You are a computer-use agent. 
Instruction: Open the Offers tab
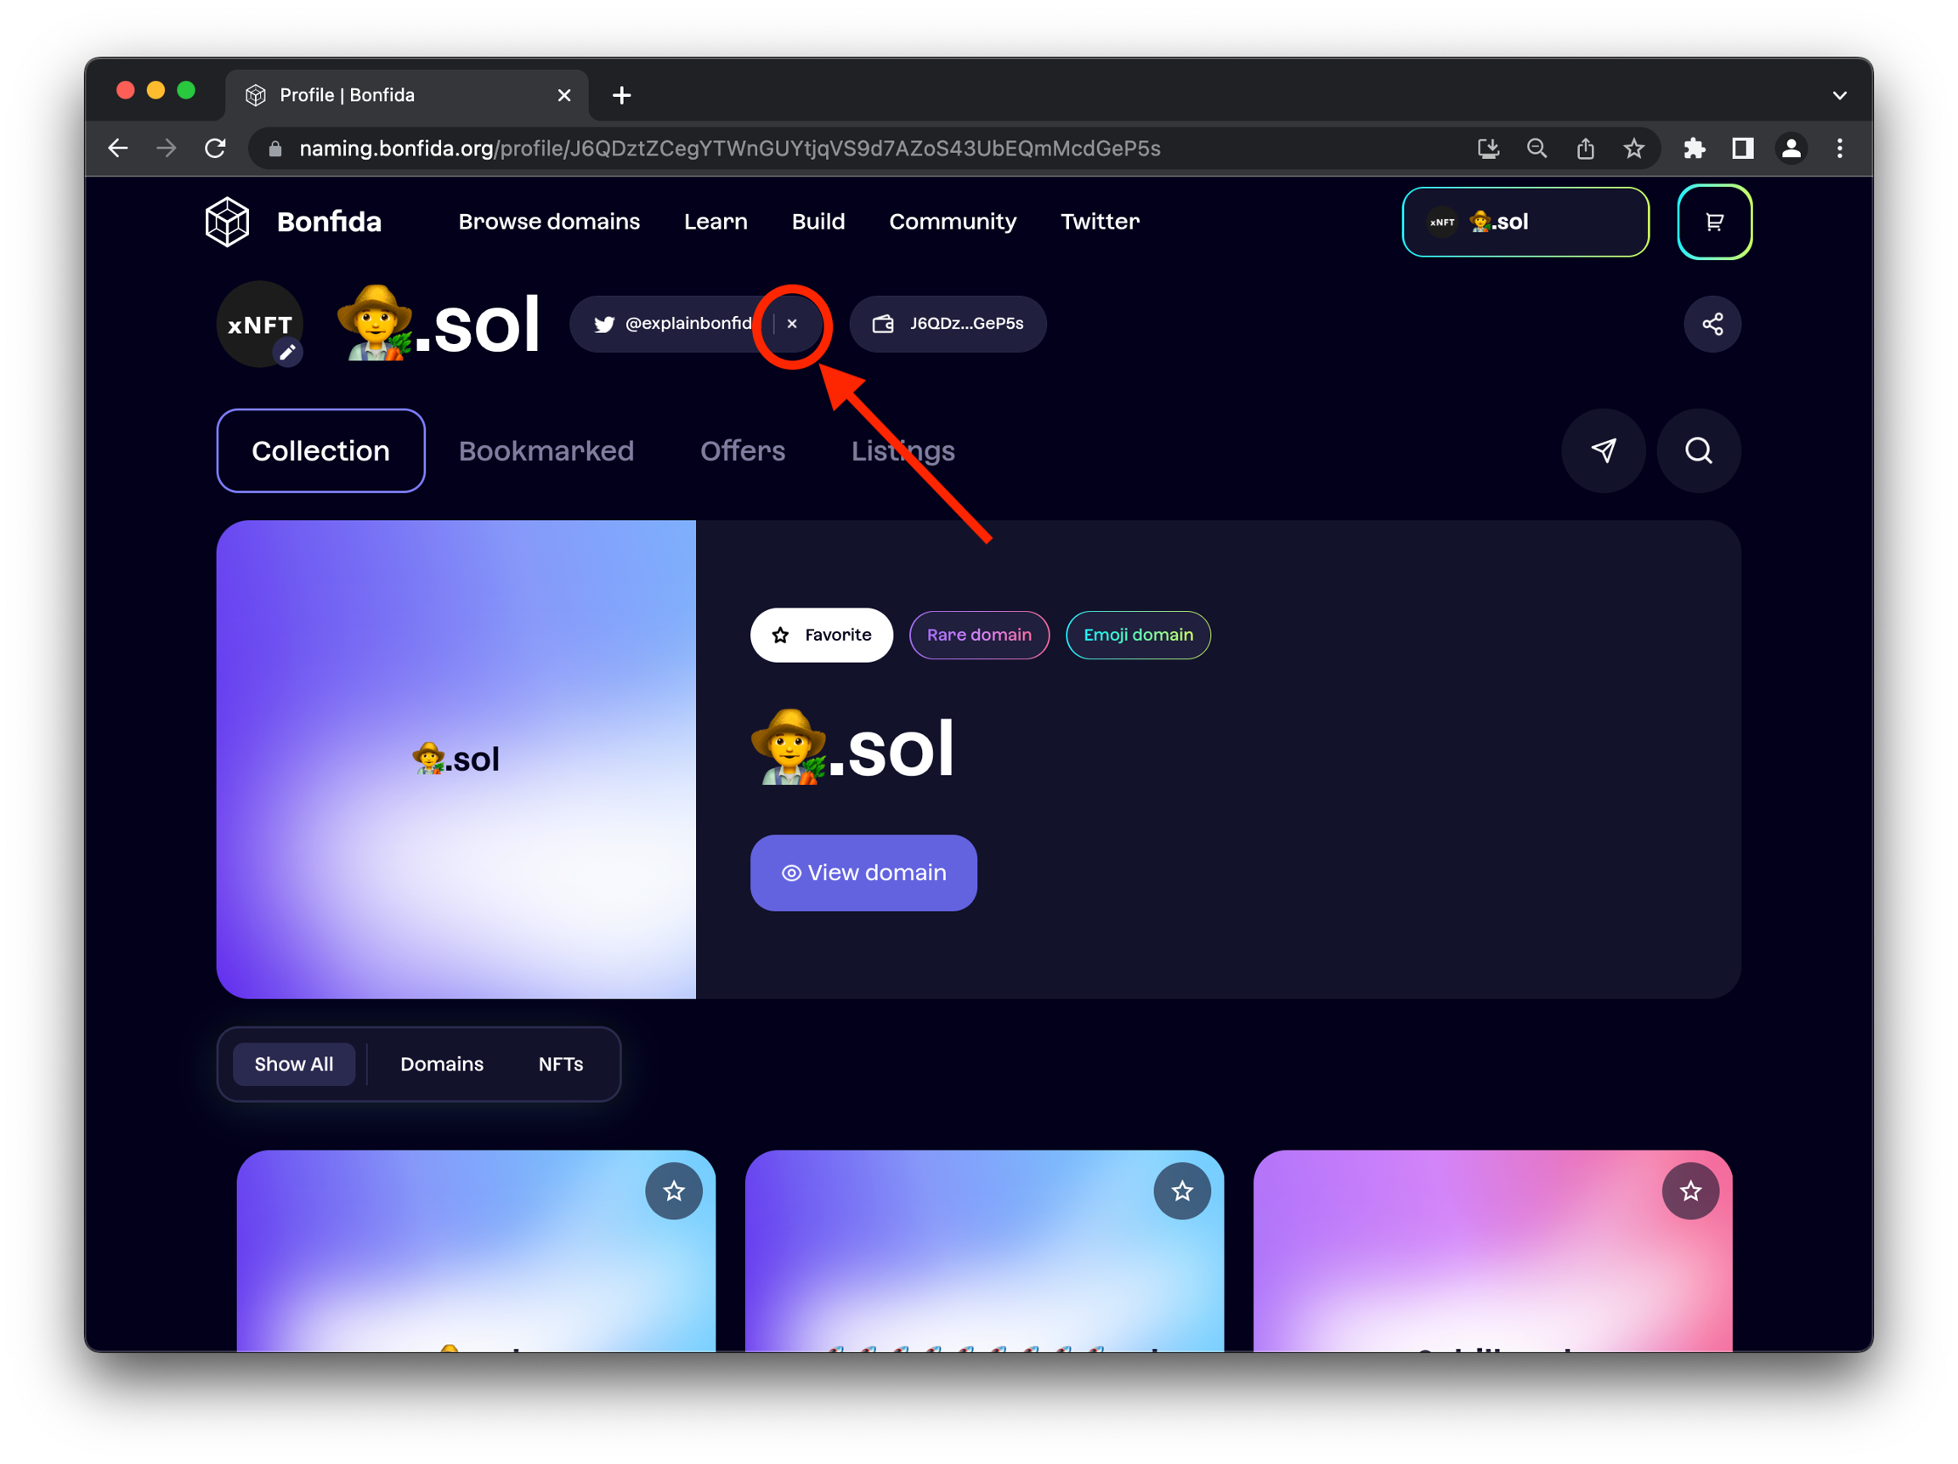point(742,450)
